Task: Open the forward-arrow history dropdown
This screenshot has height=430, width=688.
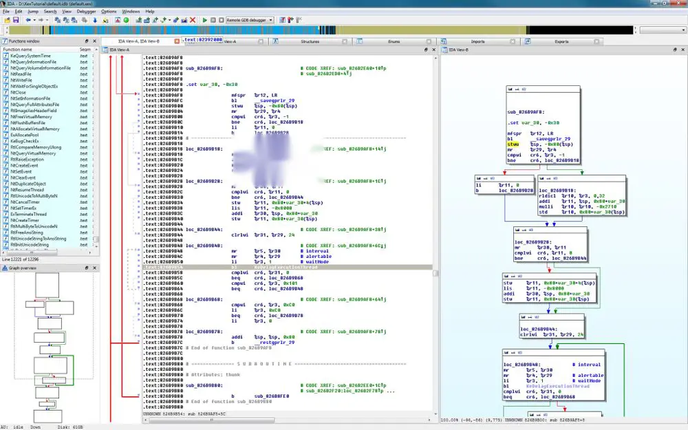Action: (47, 20)
